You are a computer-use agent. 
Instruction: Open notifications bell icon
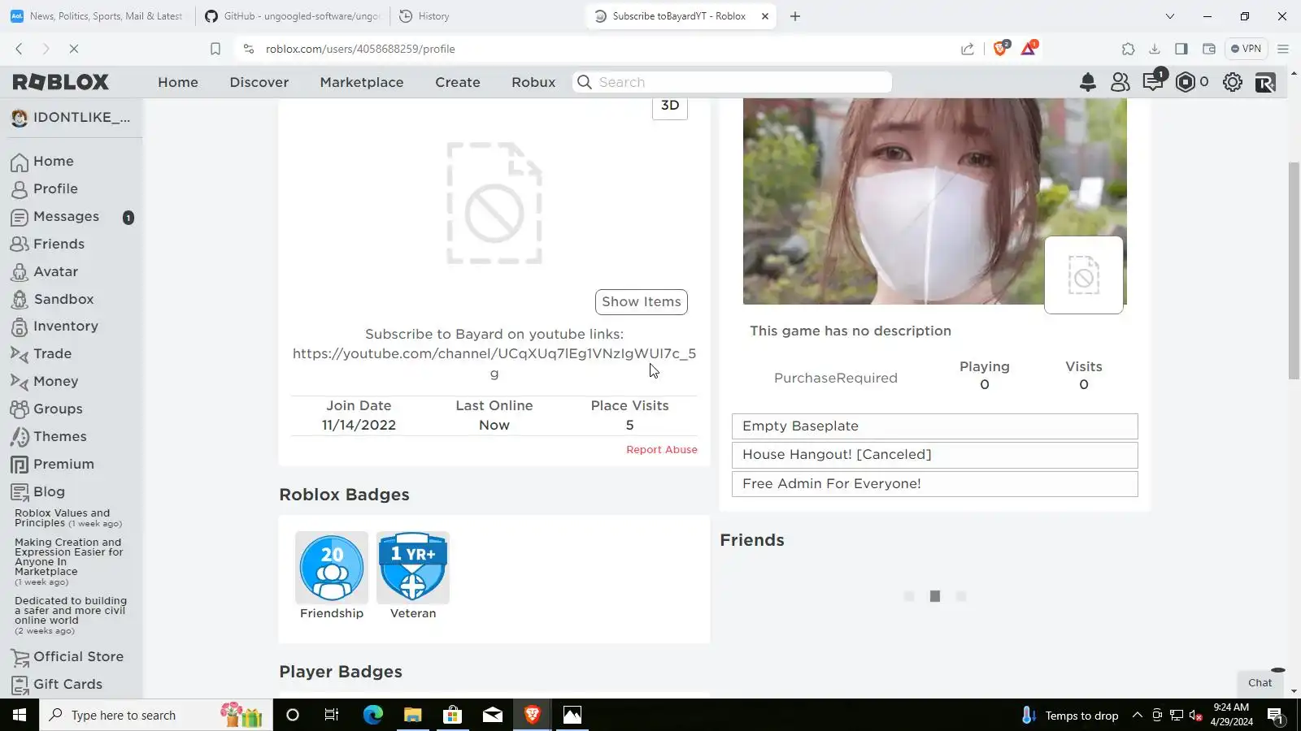coord(1088,82)
